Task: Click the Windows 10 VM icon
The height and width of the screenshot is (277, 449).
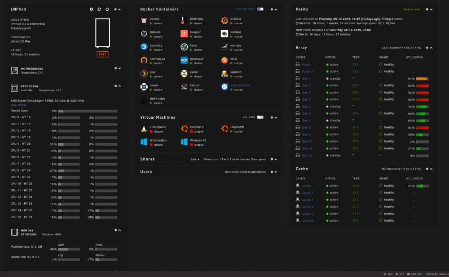Action: pos(184,142)
